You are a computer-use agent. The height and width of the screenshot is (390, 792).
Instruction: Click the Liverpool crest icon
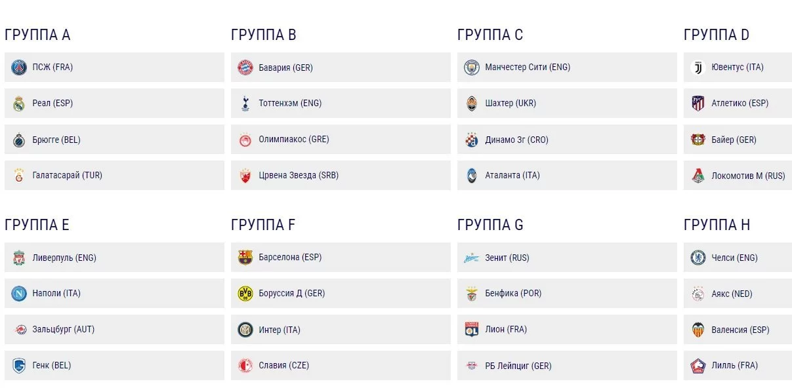pyautogui.click(x=19, y=258)
